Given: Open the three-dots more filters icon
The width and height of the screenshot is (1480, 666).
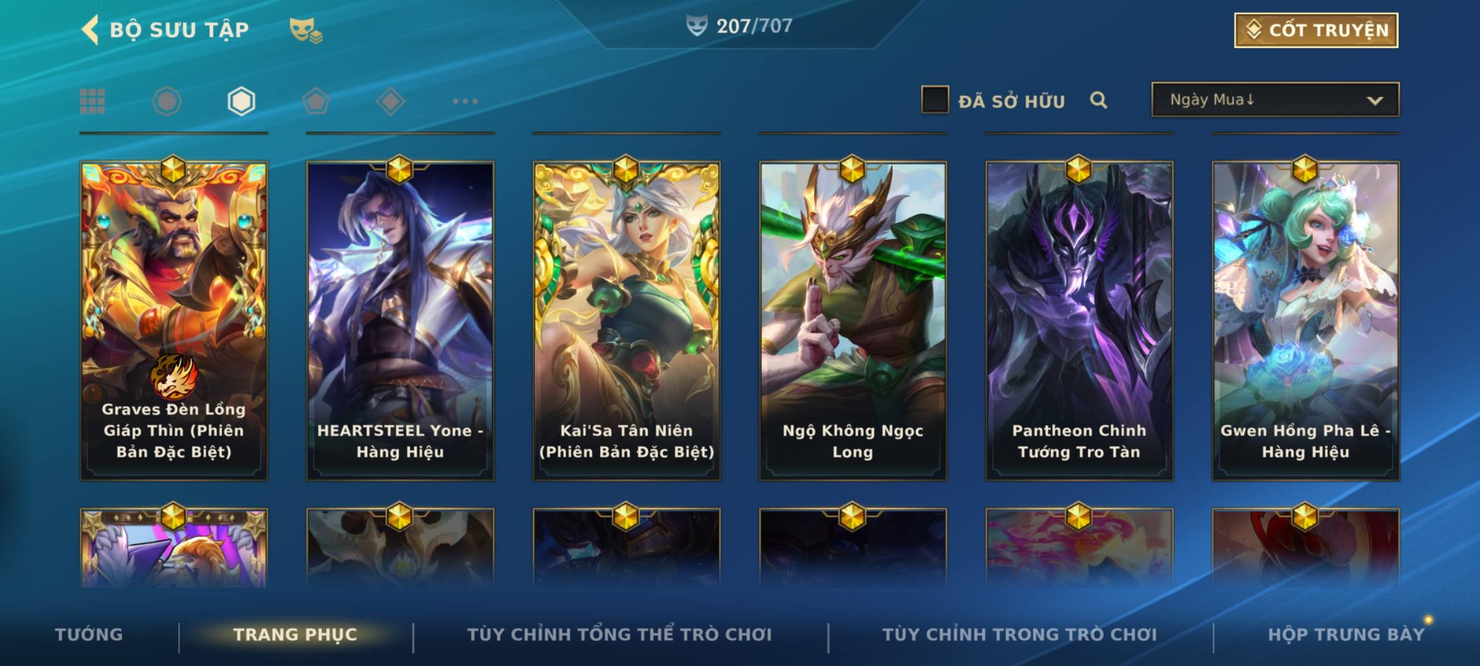Looking at the screenshot, I should coord(465,101).
